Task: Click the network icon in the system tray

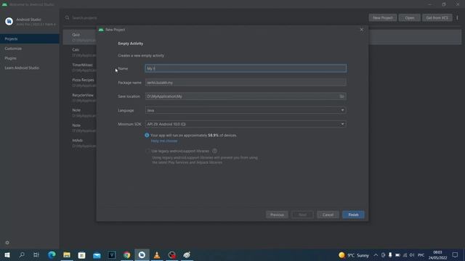Action: (405, 254)
